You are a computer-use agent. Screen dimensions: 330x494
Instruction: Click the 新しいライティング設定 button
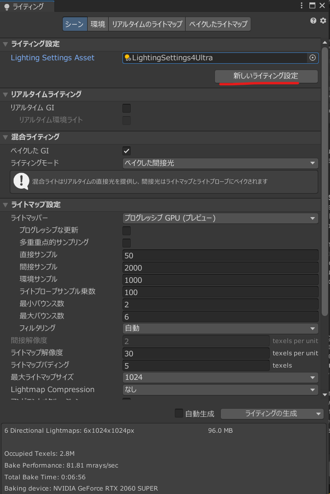coord(266,76)
